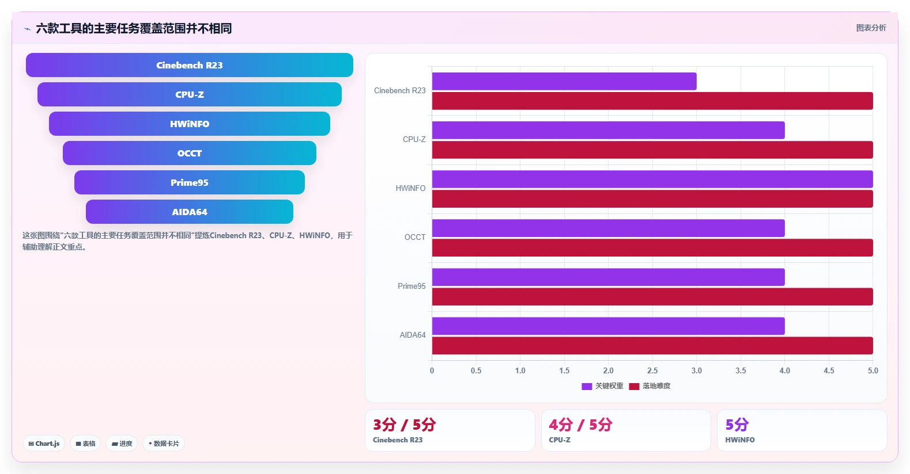Screen dimensions: 910x474
Task: Click the x-axis tick labeled 0
Action: (x=432, y=370)
